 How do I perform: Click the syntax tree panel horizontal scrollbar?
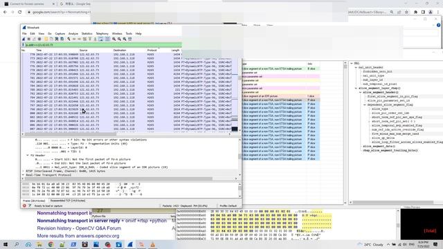click(x=393, y=203)
